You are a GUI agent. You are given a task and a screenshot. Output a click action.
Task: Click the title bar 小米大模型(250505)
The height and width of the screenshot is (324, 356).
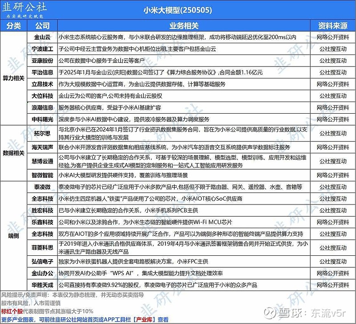[x=178, y=10]
